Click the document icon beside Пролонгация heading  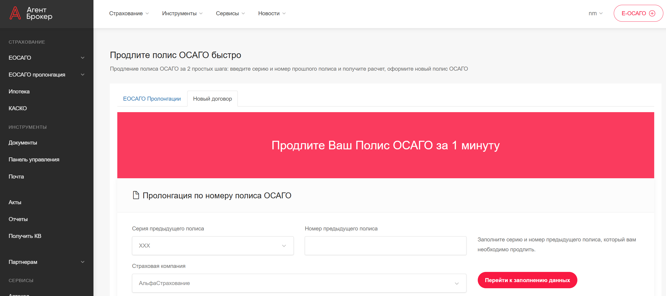tap(136, 195)
